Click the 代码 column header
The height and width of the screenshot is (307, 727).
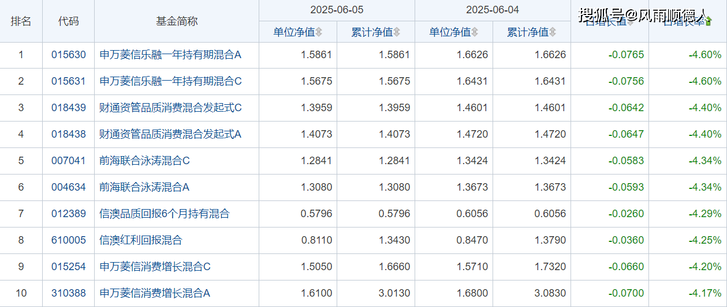tap(68, 21)
